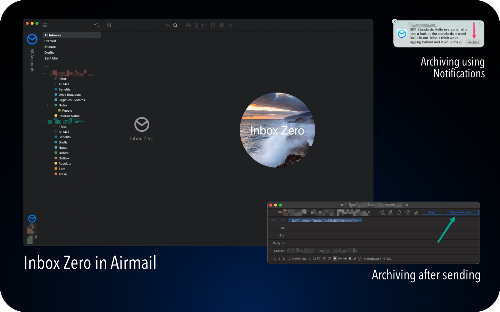The width and height of the screenshot is (500, 312).
Task: Click the Inbox Zero ocean image
Action: (277, 130)
